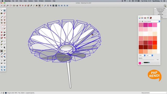This screenshot has width=167, height=94.
Task: Activate the Pan tool in left toolbar
Action: 4,51
